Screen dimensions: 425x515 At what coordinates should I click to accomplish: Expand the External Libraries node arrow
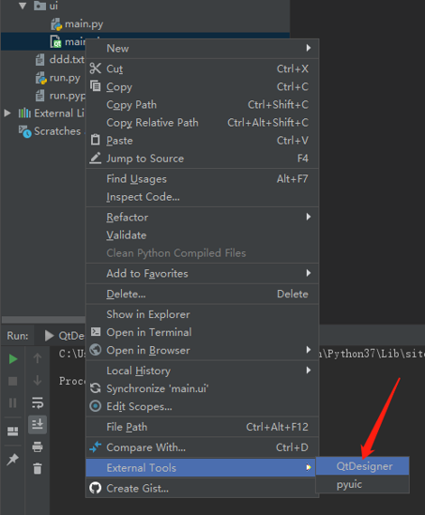[8, 114]
